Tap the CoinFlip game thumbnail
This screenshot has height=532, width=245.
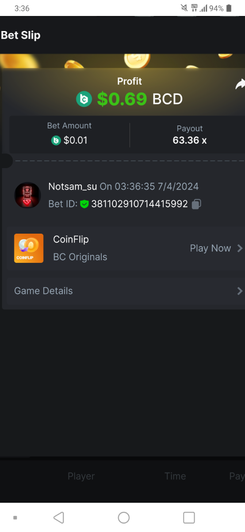coord(29,248)
